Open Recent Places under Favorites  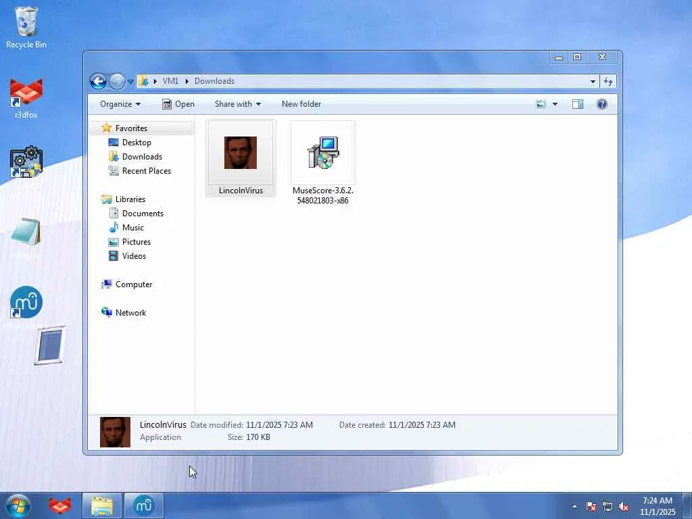click(x=146, y=171)
